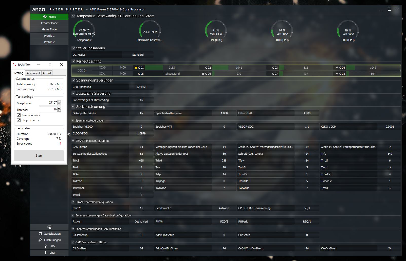Viewport: 406px width, 261px height.
Task: Click the GearDownEn Aktiviert value
Action: point(224,208)
